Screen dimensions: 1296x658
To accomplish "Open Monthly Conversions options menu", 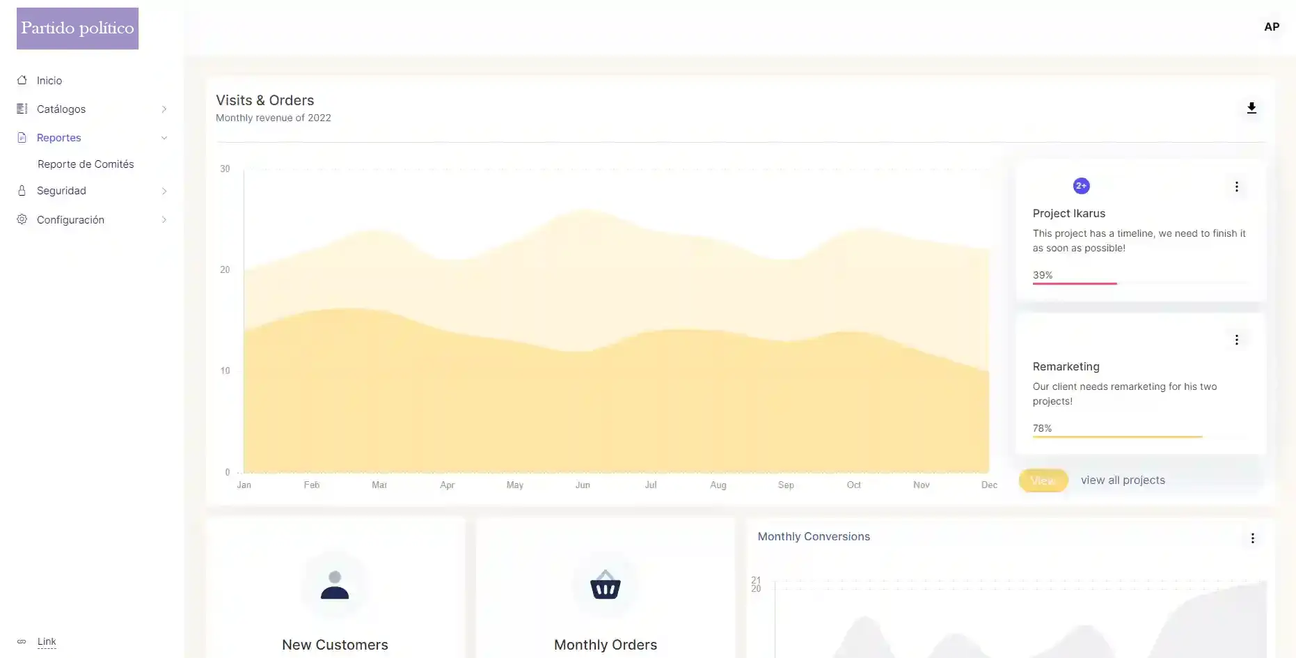I will [1253, 538].
